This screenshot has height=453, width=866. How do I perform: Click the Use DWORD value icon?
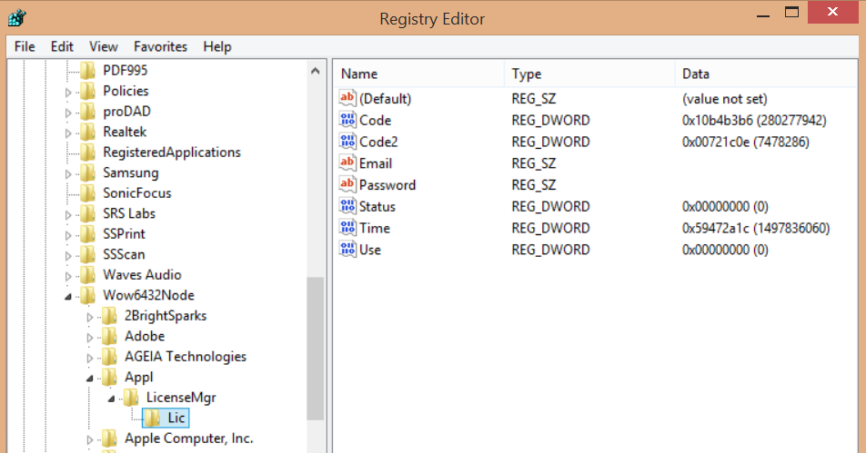pos(347,249)
